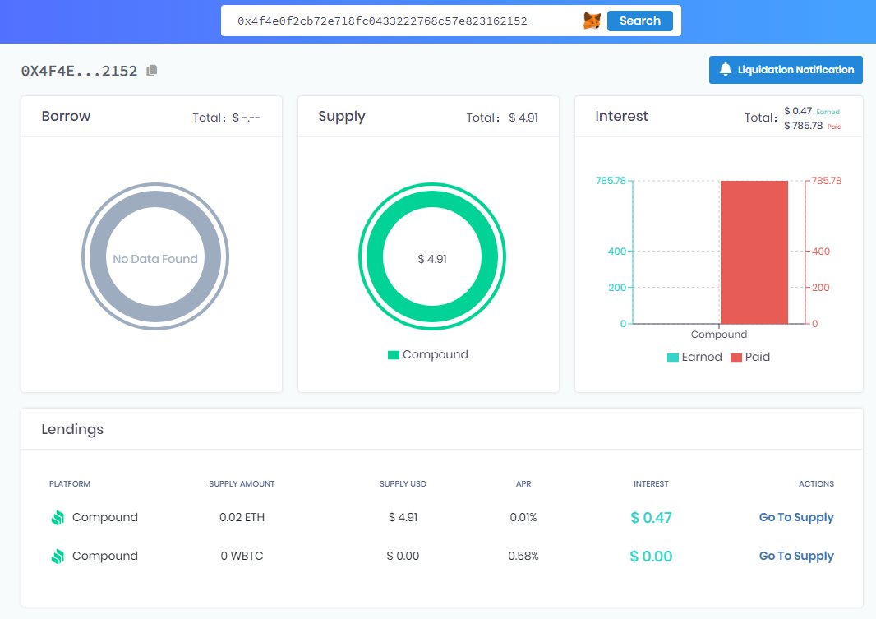
Task: Click the Supply card title
Action: [x=342, y=117]
